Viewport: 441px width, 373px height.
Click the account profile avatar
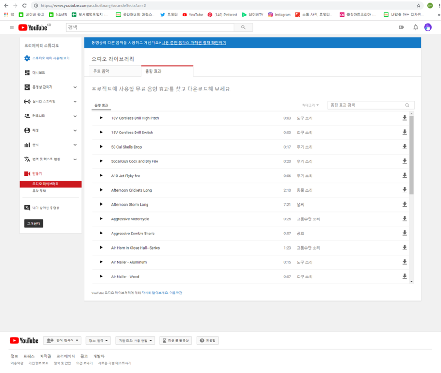[428, 27]
